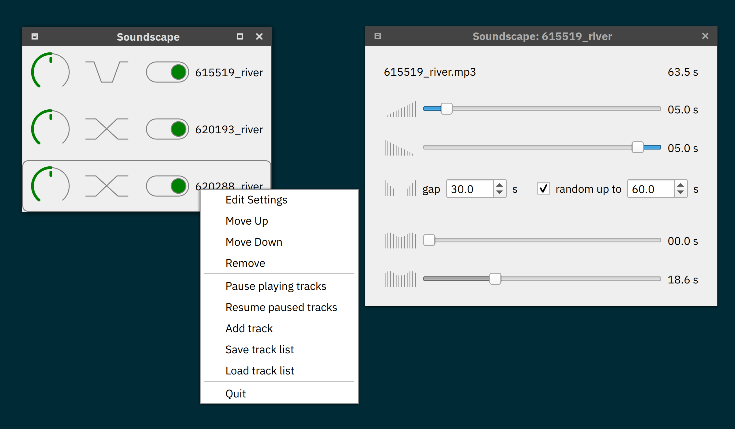Click the crossfade icon for 620288_river
The image size is (735, 429).
coord(107,186)
